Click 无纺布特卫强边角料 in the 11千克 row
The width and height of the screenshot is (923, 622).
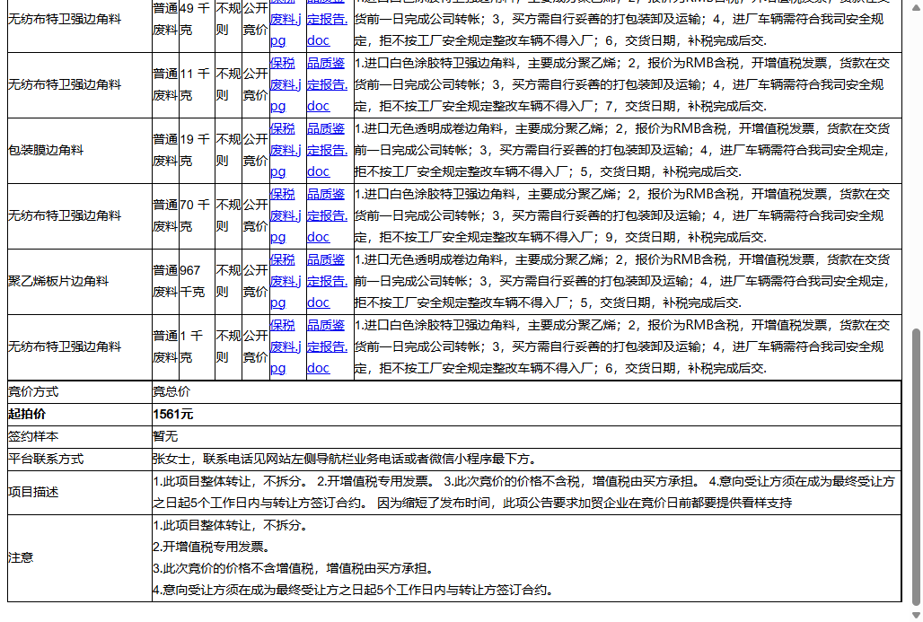point(65,84)
